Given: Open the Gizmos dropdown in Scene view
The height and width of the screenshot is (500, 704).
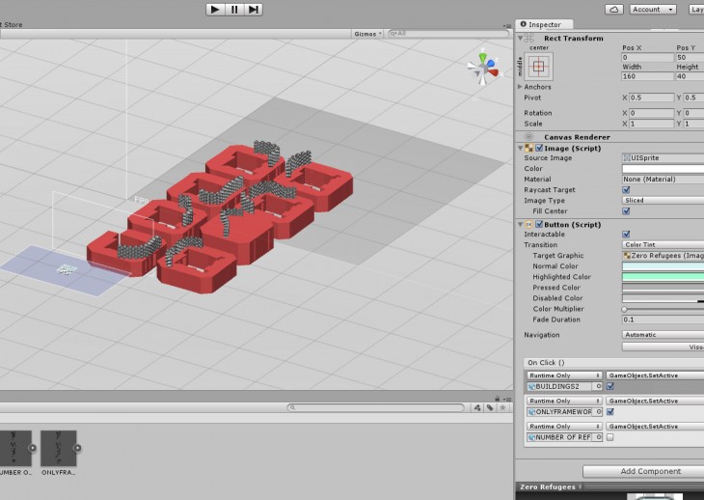Looking at the screenshot, I should (367, 33).
